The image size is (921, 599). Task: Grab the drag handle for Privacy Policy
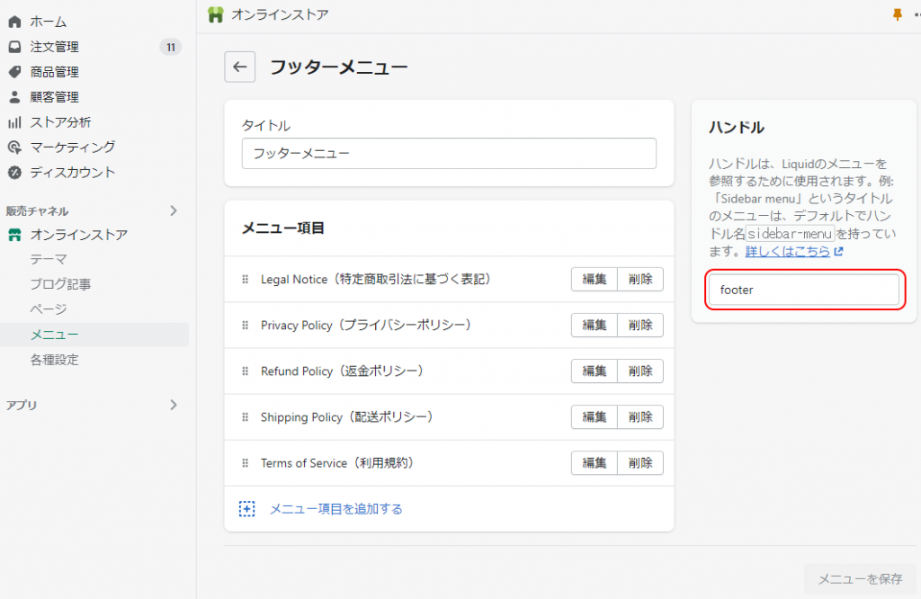pyautogui.click(x=246, y=325)
